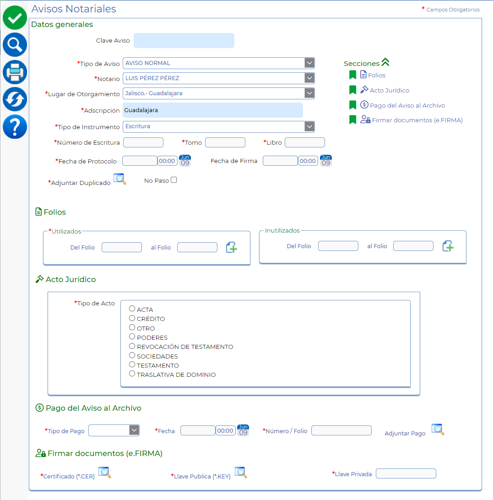Image resolution: width=493 pixels, height=500 pixels.
Task: Check the No Paso checkbox
Action: 173,180
